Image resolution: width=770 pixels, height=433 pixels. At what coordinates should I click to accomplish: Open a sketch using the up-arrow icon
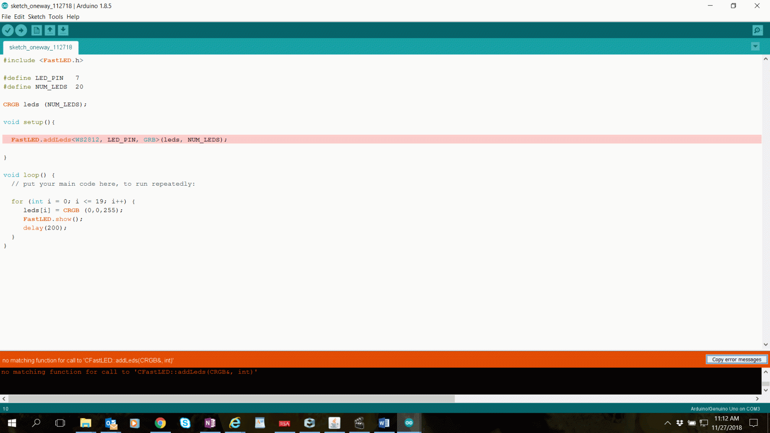click(50, 30)
